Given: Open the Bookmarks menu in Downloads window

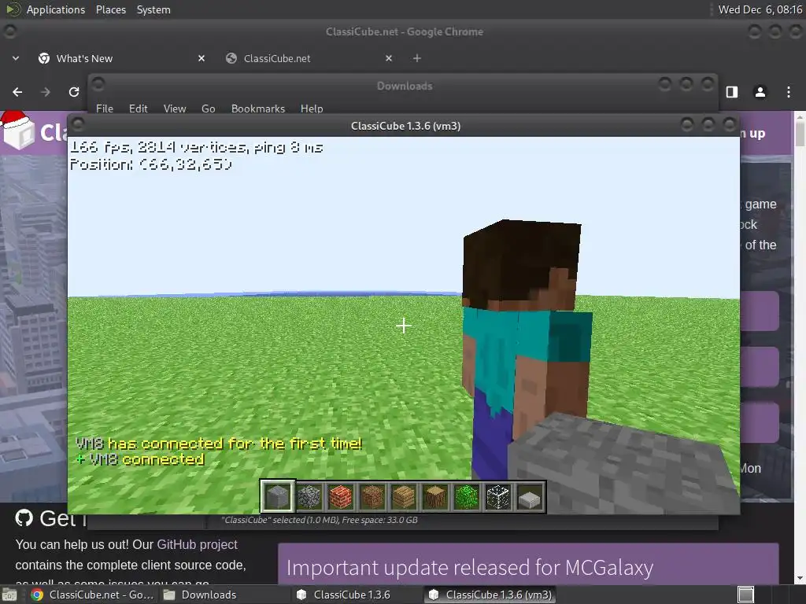Looking at the screenshot, I should 258,109.
